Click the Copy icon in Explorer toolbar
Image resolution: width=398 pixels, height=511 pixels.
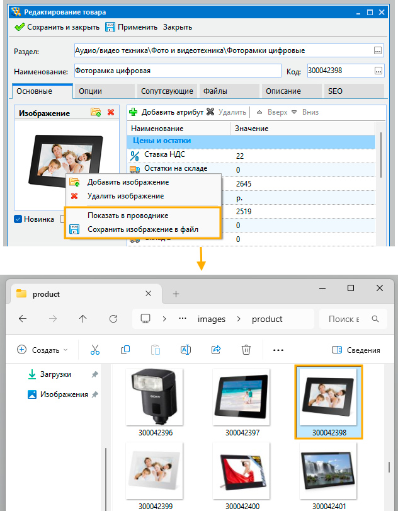point(125,350)
